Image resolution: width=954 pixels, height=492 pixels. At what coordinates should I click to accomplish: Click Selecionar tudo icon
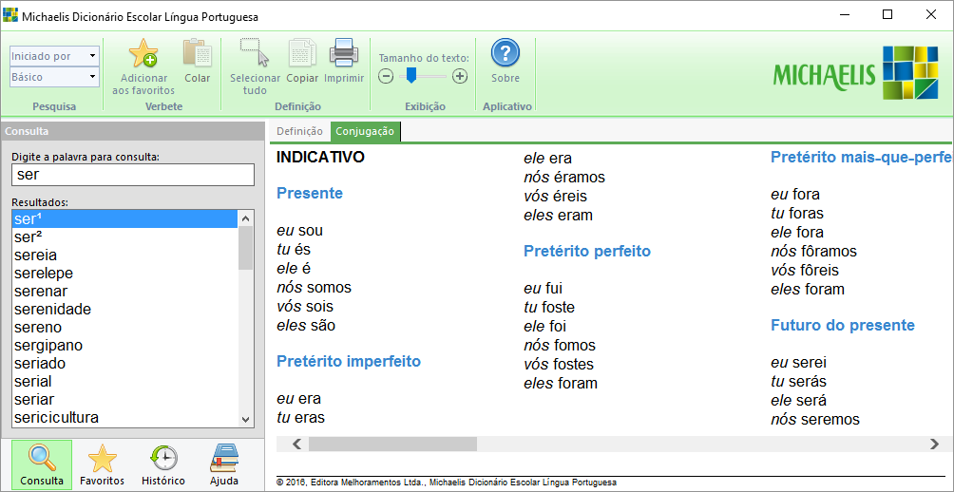255,53
